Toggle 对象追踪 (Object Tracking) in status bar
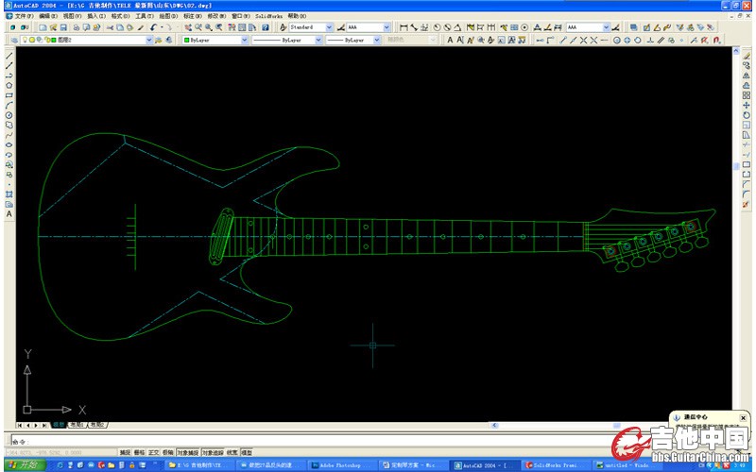The height and width of the screenshot is (472, 756). (x=213, y=453)
